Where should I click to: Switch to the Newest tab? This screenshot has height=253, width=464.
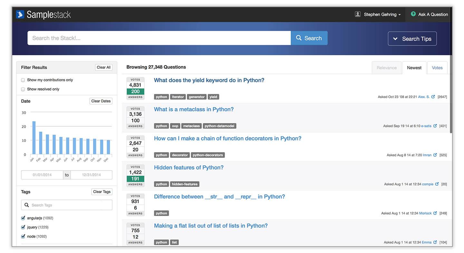point(414,68)
